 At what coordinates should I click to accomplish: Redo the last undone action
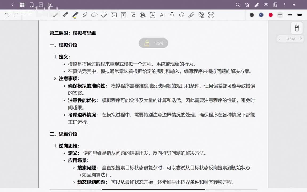tap(16, 15)
